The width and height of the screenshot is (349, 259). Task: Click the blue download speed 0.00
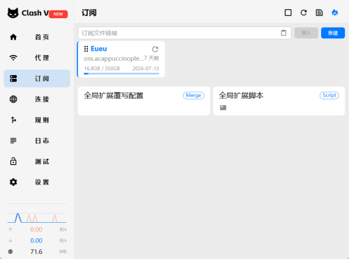tap(36, 241)
